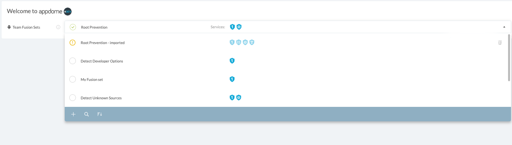Image resolution: width=512 pixels, height=145 pixels.
Task: Click green checkmark on selected Root Prevention
Action: coord(73,27)
